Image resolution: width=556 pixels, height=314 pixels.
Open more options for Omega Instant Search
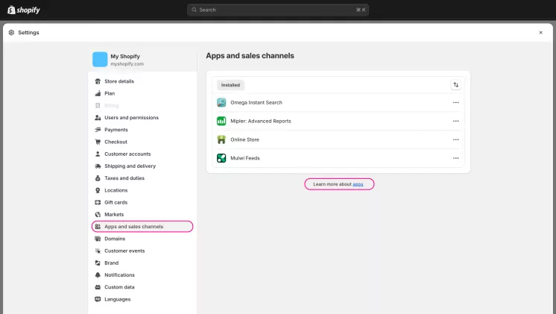point(455,102)
